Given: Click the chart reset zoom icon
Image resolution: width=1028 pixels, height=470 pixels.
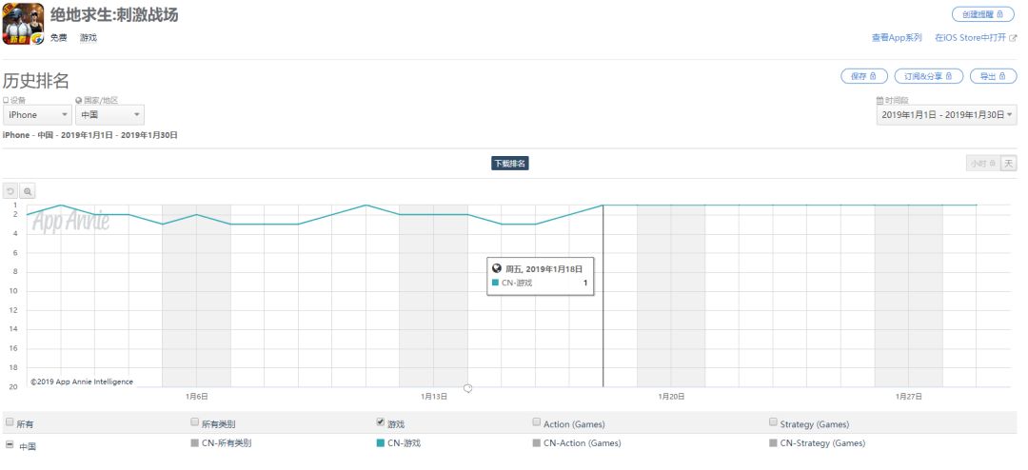Looking at the screenshot, I should click(x=10, y=191).
